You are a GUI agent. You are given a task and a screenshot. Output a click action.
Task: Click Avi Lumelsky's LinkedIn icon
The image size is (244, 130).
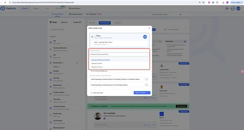(x=104, y=119)
